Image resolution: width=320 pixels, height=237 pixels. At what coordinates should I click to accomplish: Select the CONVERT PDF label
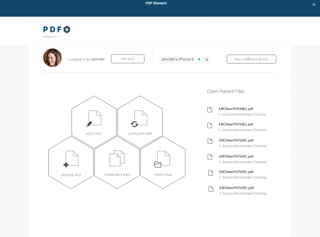tap(140, 134)
